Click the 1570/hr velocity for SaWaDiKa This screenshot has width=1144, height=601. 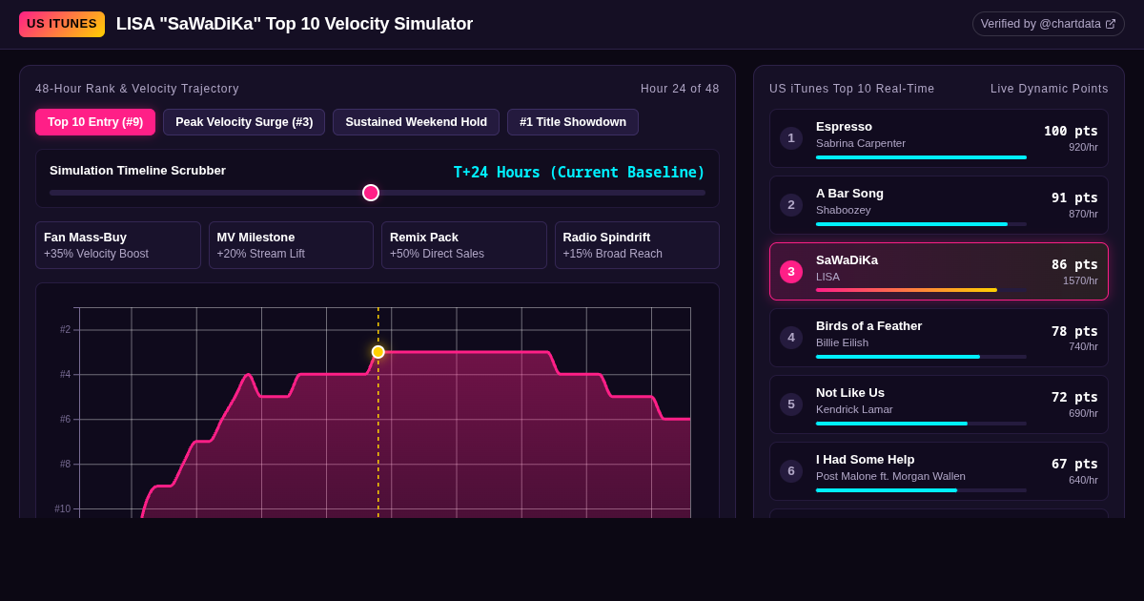tap(1080, 280)
